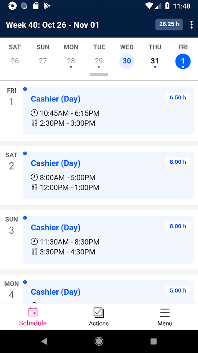Tap the meal break icon on Saturday's shift
Viewport: 198px width, 353px height.
coord(34,187)
